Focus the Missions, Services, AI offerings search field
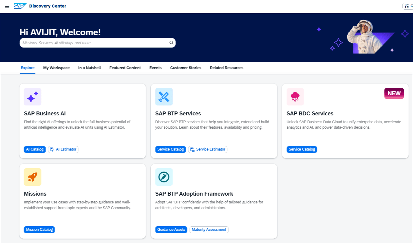The height and width of the screenshot is (244, 413). click(x=97, y=43)
